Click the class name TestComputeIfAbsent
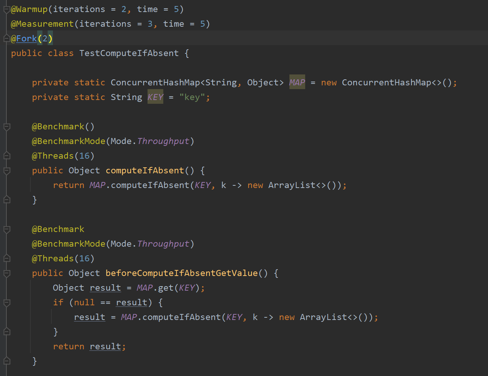 129,53
